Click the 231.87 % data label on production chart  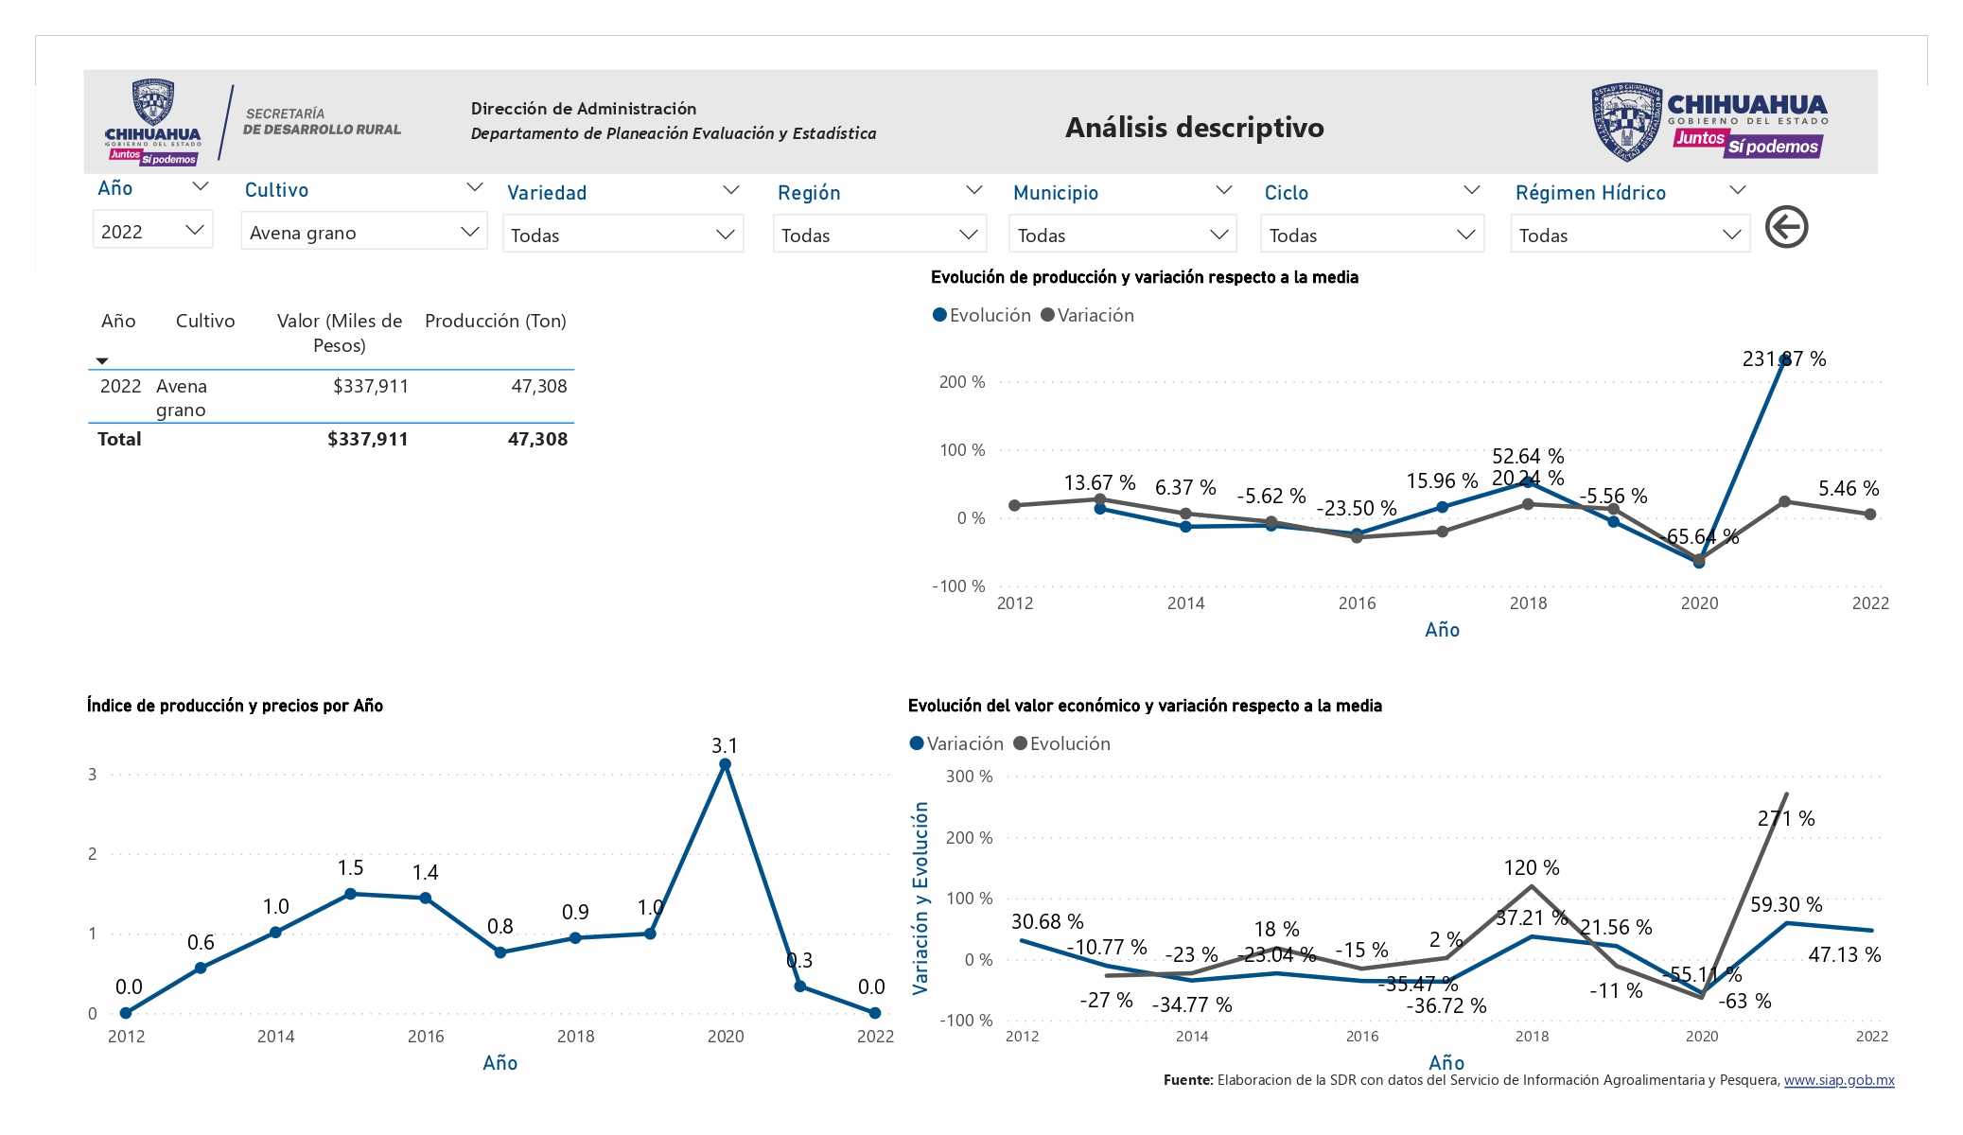point(1784,358)
